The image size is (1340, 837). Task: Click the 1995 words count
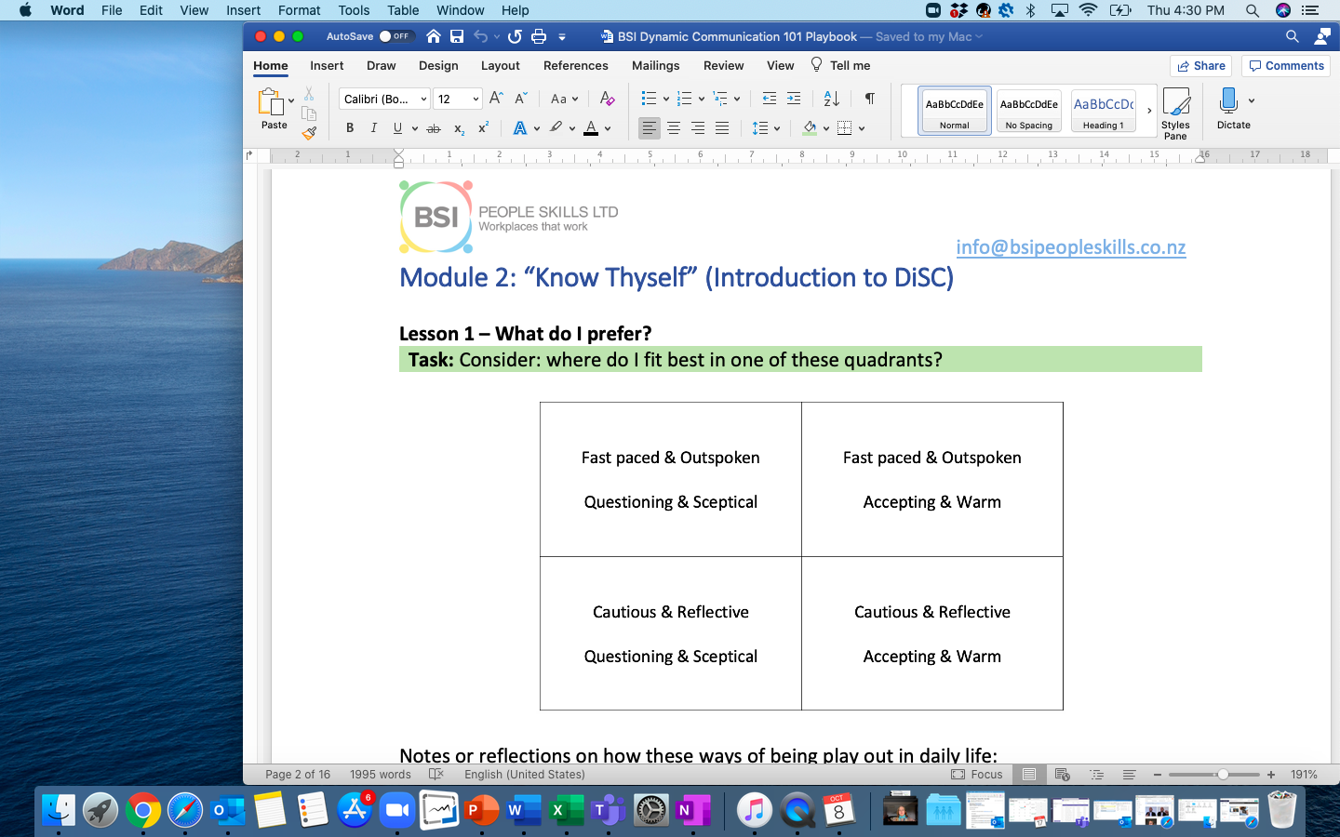pos(381,774)
